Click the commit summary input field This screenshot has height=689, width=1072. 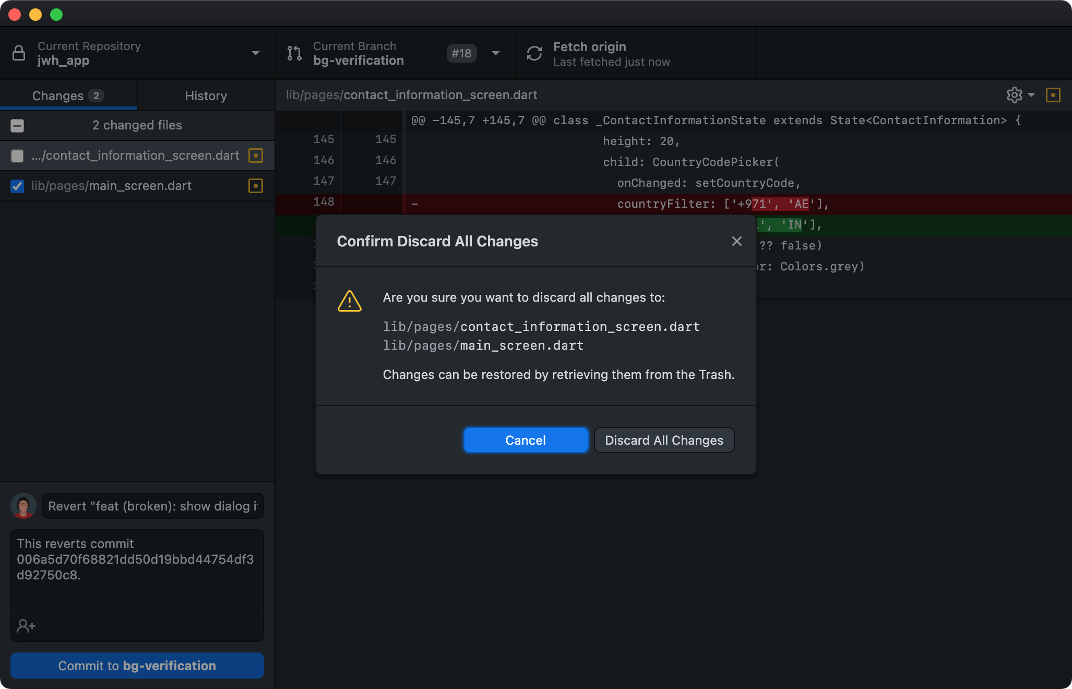point(153,506)
